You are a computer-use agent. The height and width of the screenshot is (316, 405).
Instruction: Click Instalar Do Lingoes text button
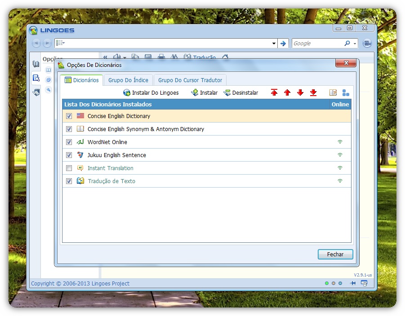pos(155,92)
